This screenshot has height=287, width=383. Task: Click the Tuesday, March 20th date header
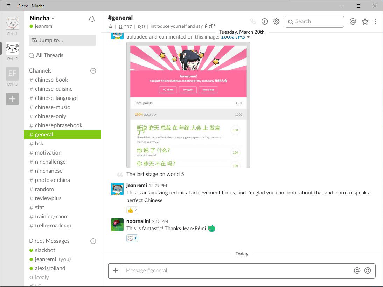(242, 32)
